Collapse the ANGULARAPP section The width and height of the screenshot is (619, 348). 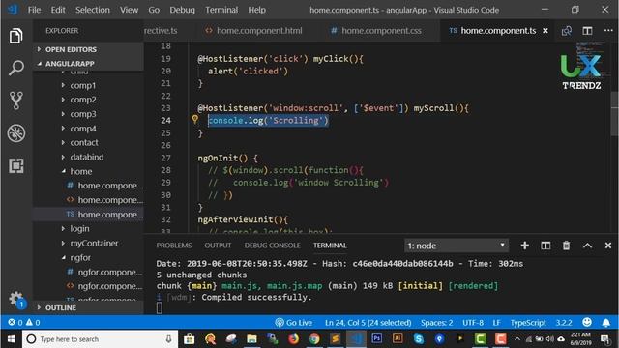[70, 64]
